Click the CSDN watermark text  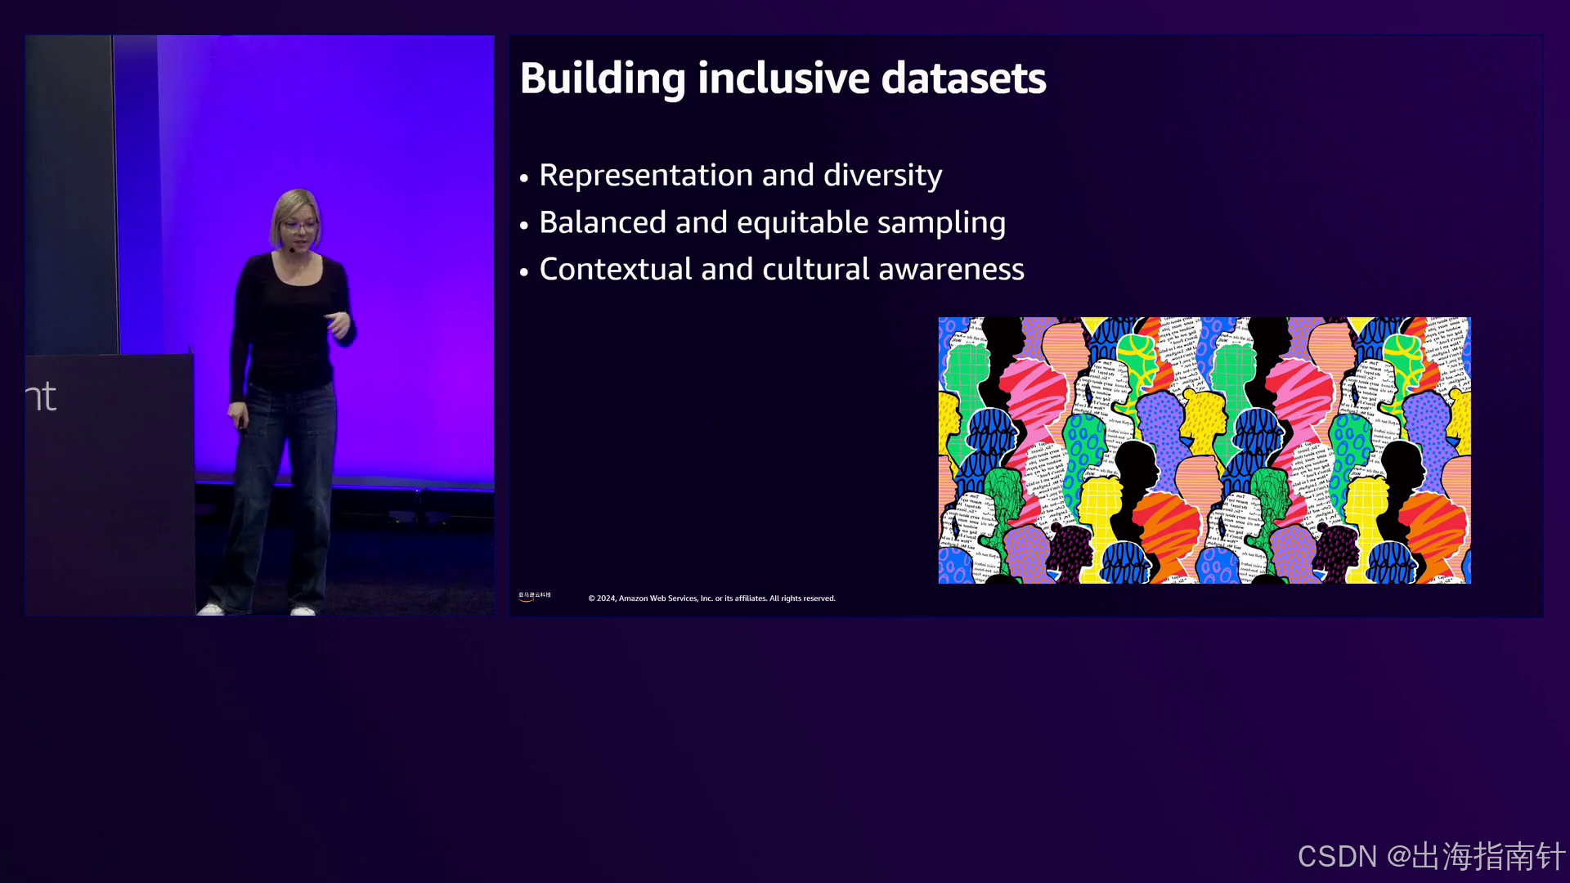[1430, 856]
